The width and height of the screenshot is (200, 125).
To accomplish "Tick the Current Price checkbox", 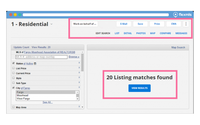I will (13, 73).
